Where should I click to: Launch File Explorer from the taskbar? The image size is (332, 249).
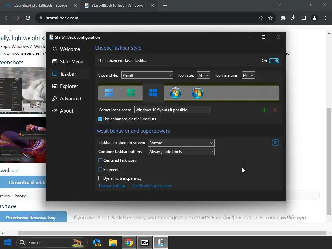[113, 243]
